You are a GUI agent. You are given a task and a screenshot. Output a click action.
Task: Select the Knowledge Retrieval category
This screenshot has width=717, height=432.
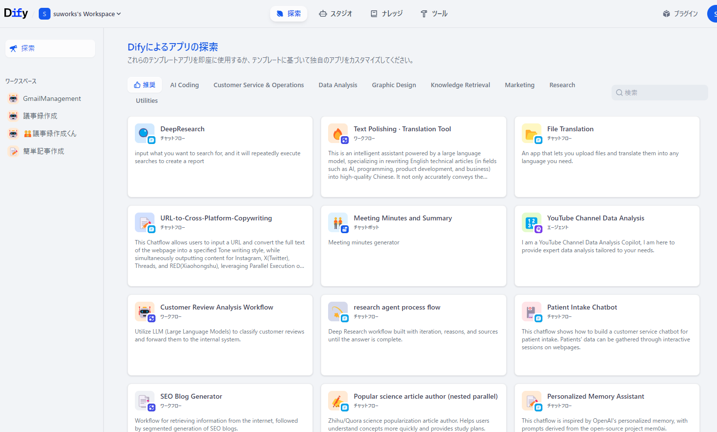click(x=461, y=85)
